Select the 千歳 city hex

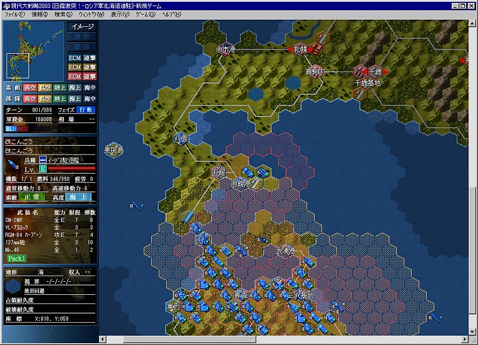coord(375,72)
